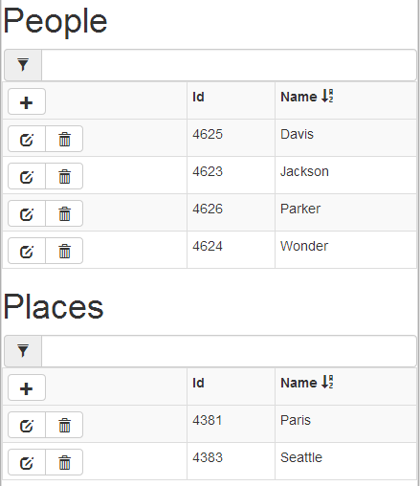Focus the People filter text field
Screen dimensions: 420x486
click(229, 65)
